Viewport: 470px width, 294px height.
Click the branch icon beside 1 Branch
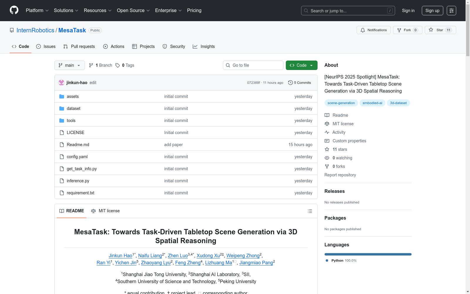pyautogui.click(x=91, y=65)
